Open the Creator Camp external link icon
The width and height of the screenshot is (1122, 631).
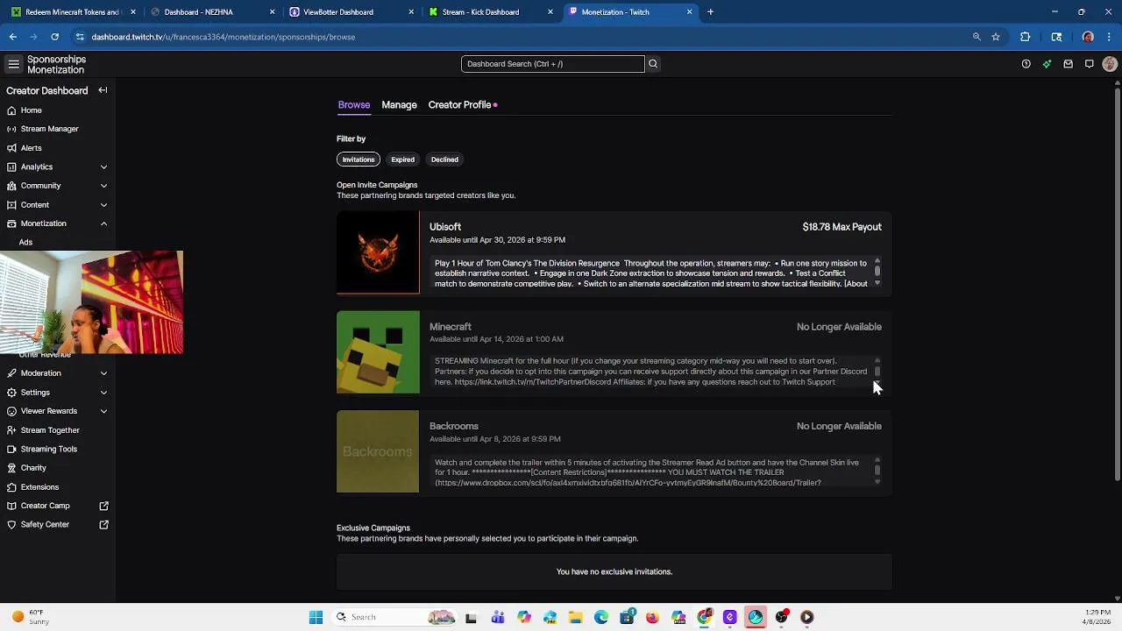(103, 506)
